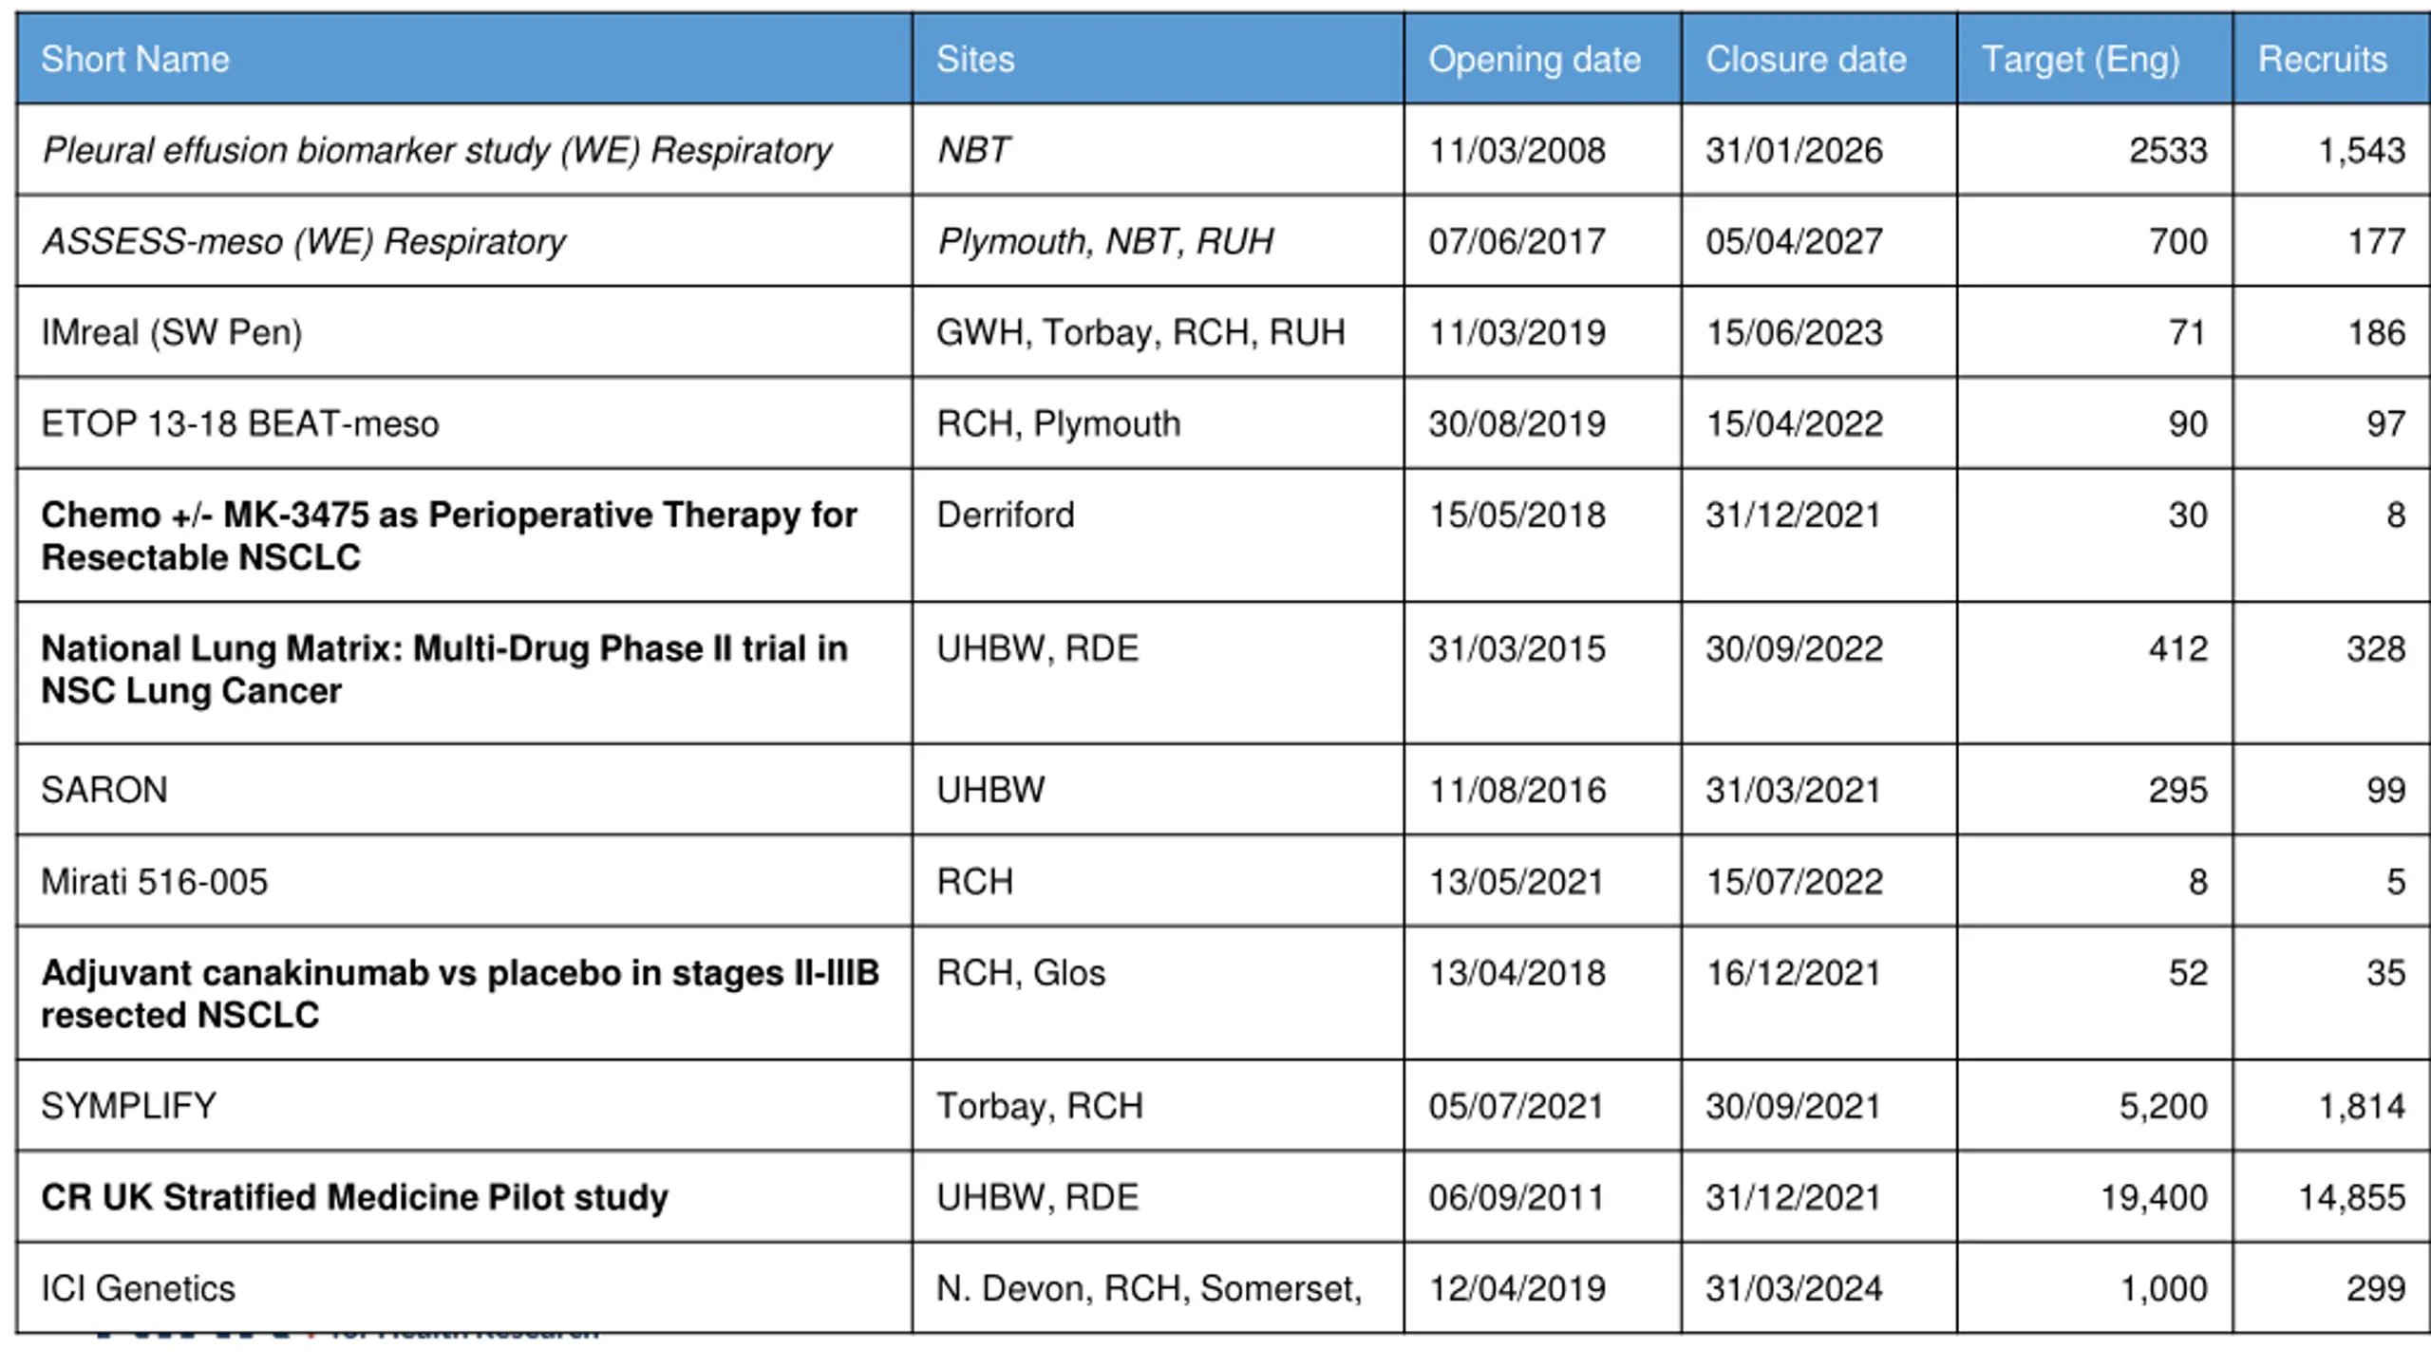The width and height of the screenshot is (2431, 1367).
Task: Click the Adjuvant canakinumab vs placebo title
Action: point(461,994)
